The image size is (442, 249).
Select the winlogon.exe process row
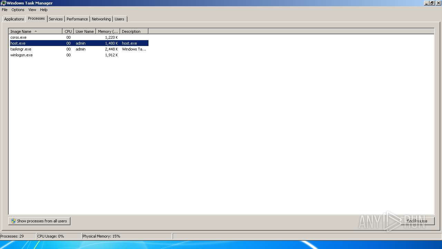point(79,55)
